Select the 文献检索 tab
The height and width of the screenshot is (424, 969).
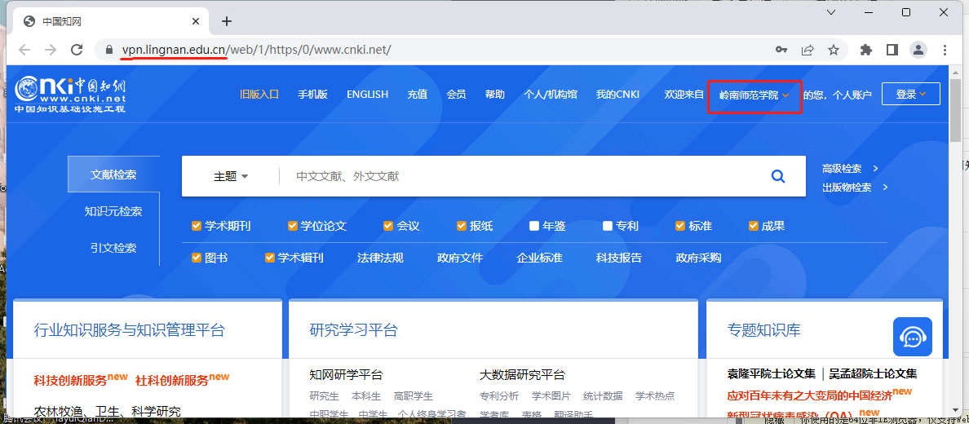coord(113,174)
